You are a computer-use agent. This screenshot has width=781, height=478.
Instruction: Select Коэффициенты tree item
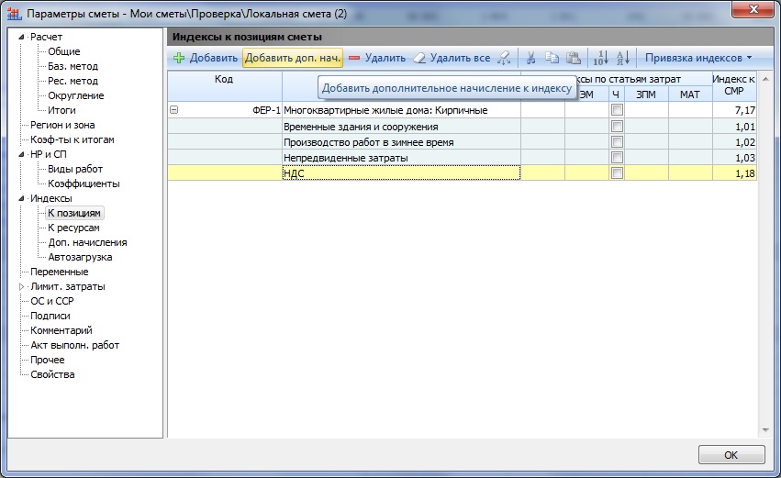(84, 183)
